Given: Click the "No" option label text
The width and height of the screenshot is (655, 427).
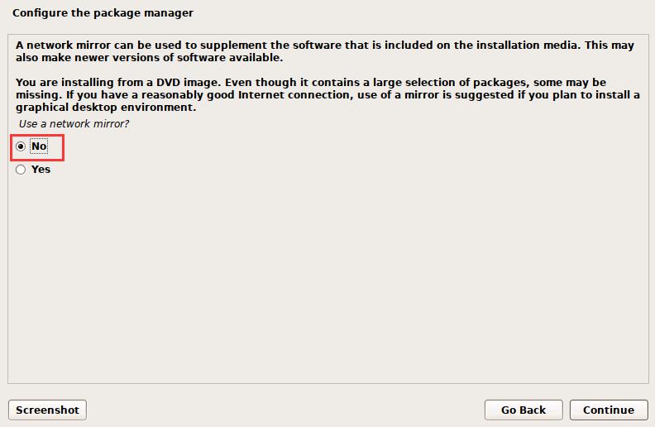Looking at the screenshot, I should 38,147.
